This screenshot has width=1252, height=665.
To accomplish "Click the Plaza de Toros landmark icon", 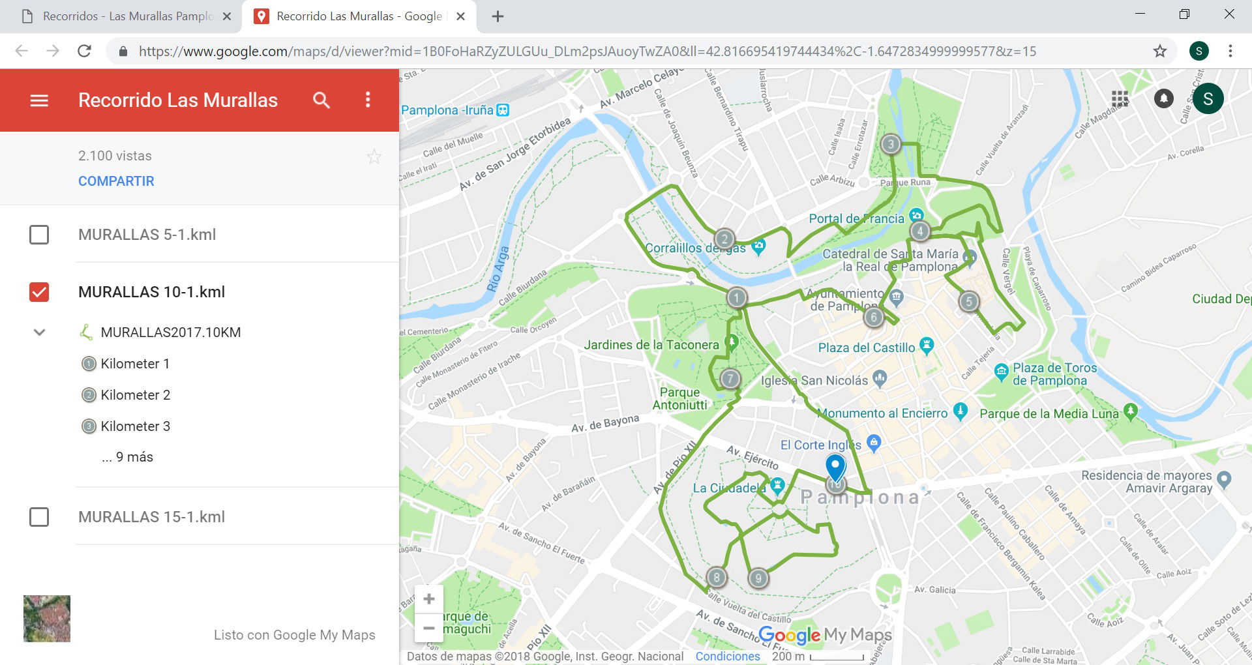I will (1002, 372).
